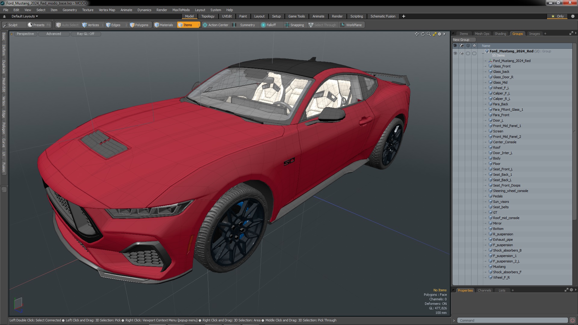Toggle the Only star option

click(557, 16)
